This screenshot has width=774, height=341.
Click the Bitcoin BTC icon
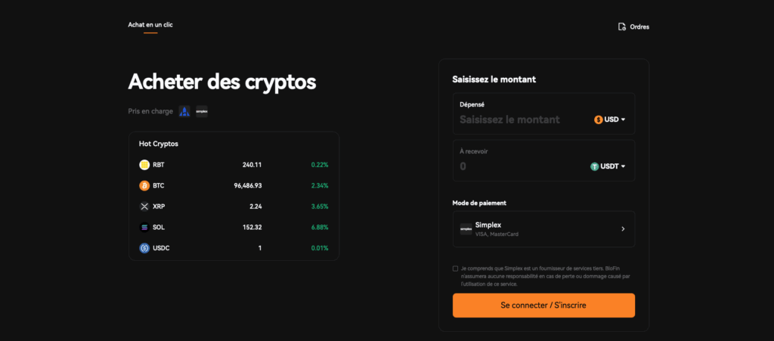point(144,185)
